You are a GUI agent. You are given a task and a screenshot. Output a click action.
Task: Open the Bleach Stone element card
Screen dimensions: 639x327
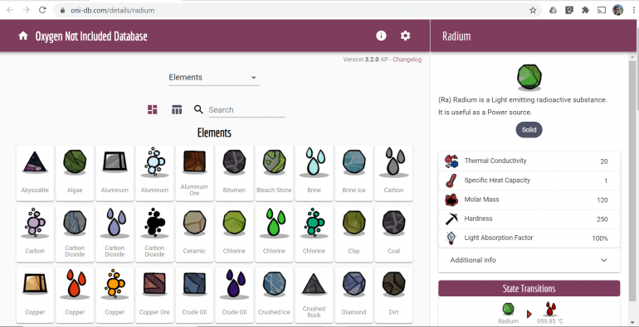[x=274, y=173]
